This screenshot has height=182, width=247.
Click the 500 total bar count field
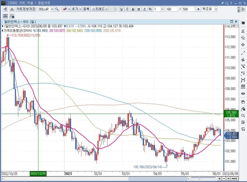coord(188,9)
